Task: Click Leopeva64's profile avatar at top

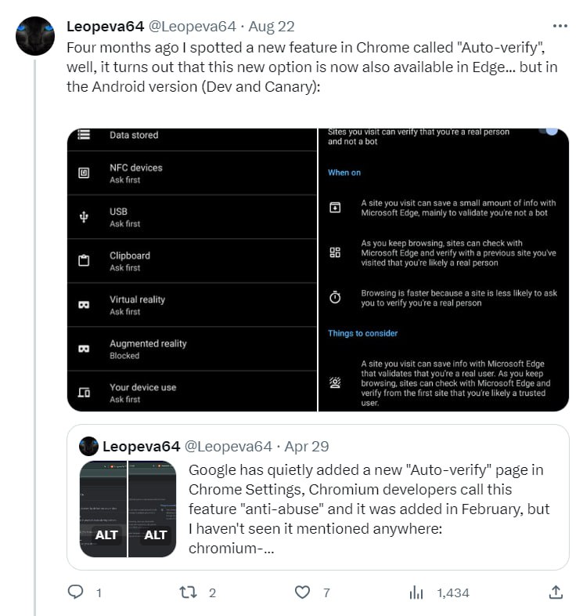Action: (35, 36)
